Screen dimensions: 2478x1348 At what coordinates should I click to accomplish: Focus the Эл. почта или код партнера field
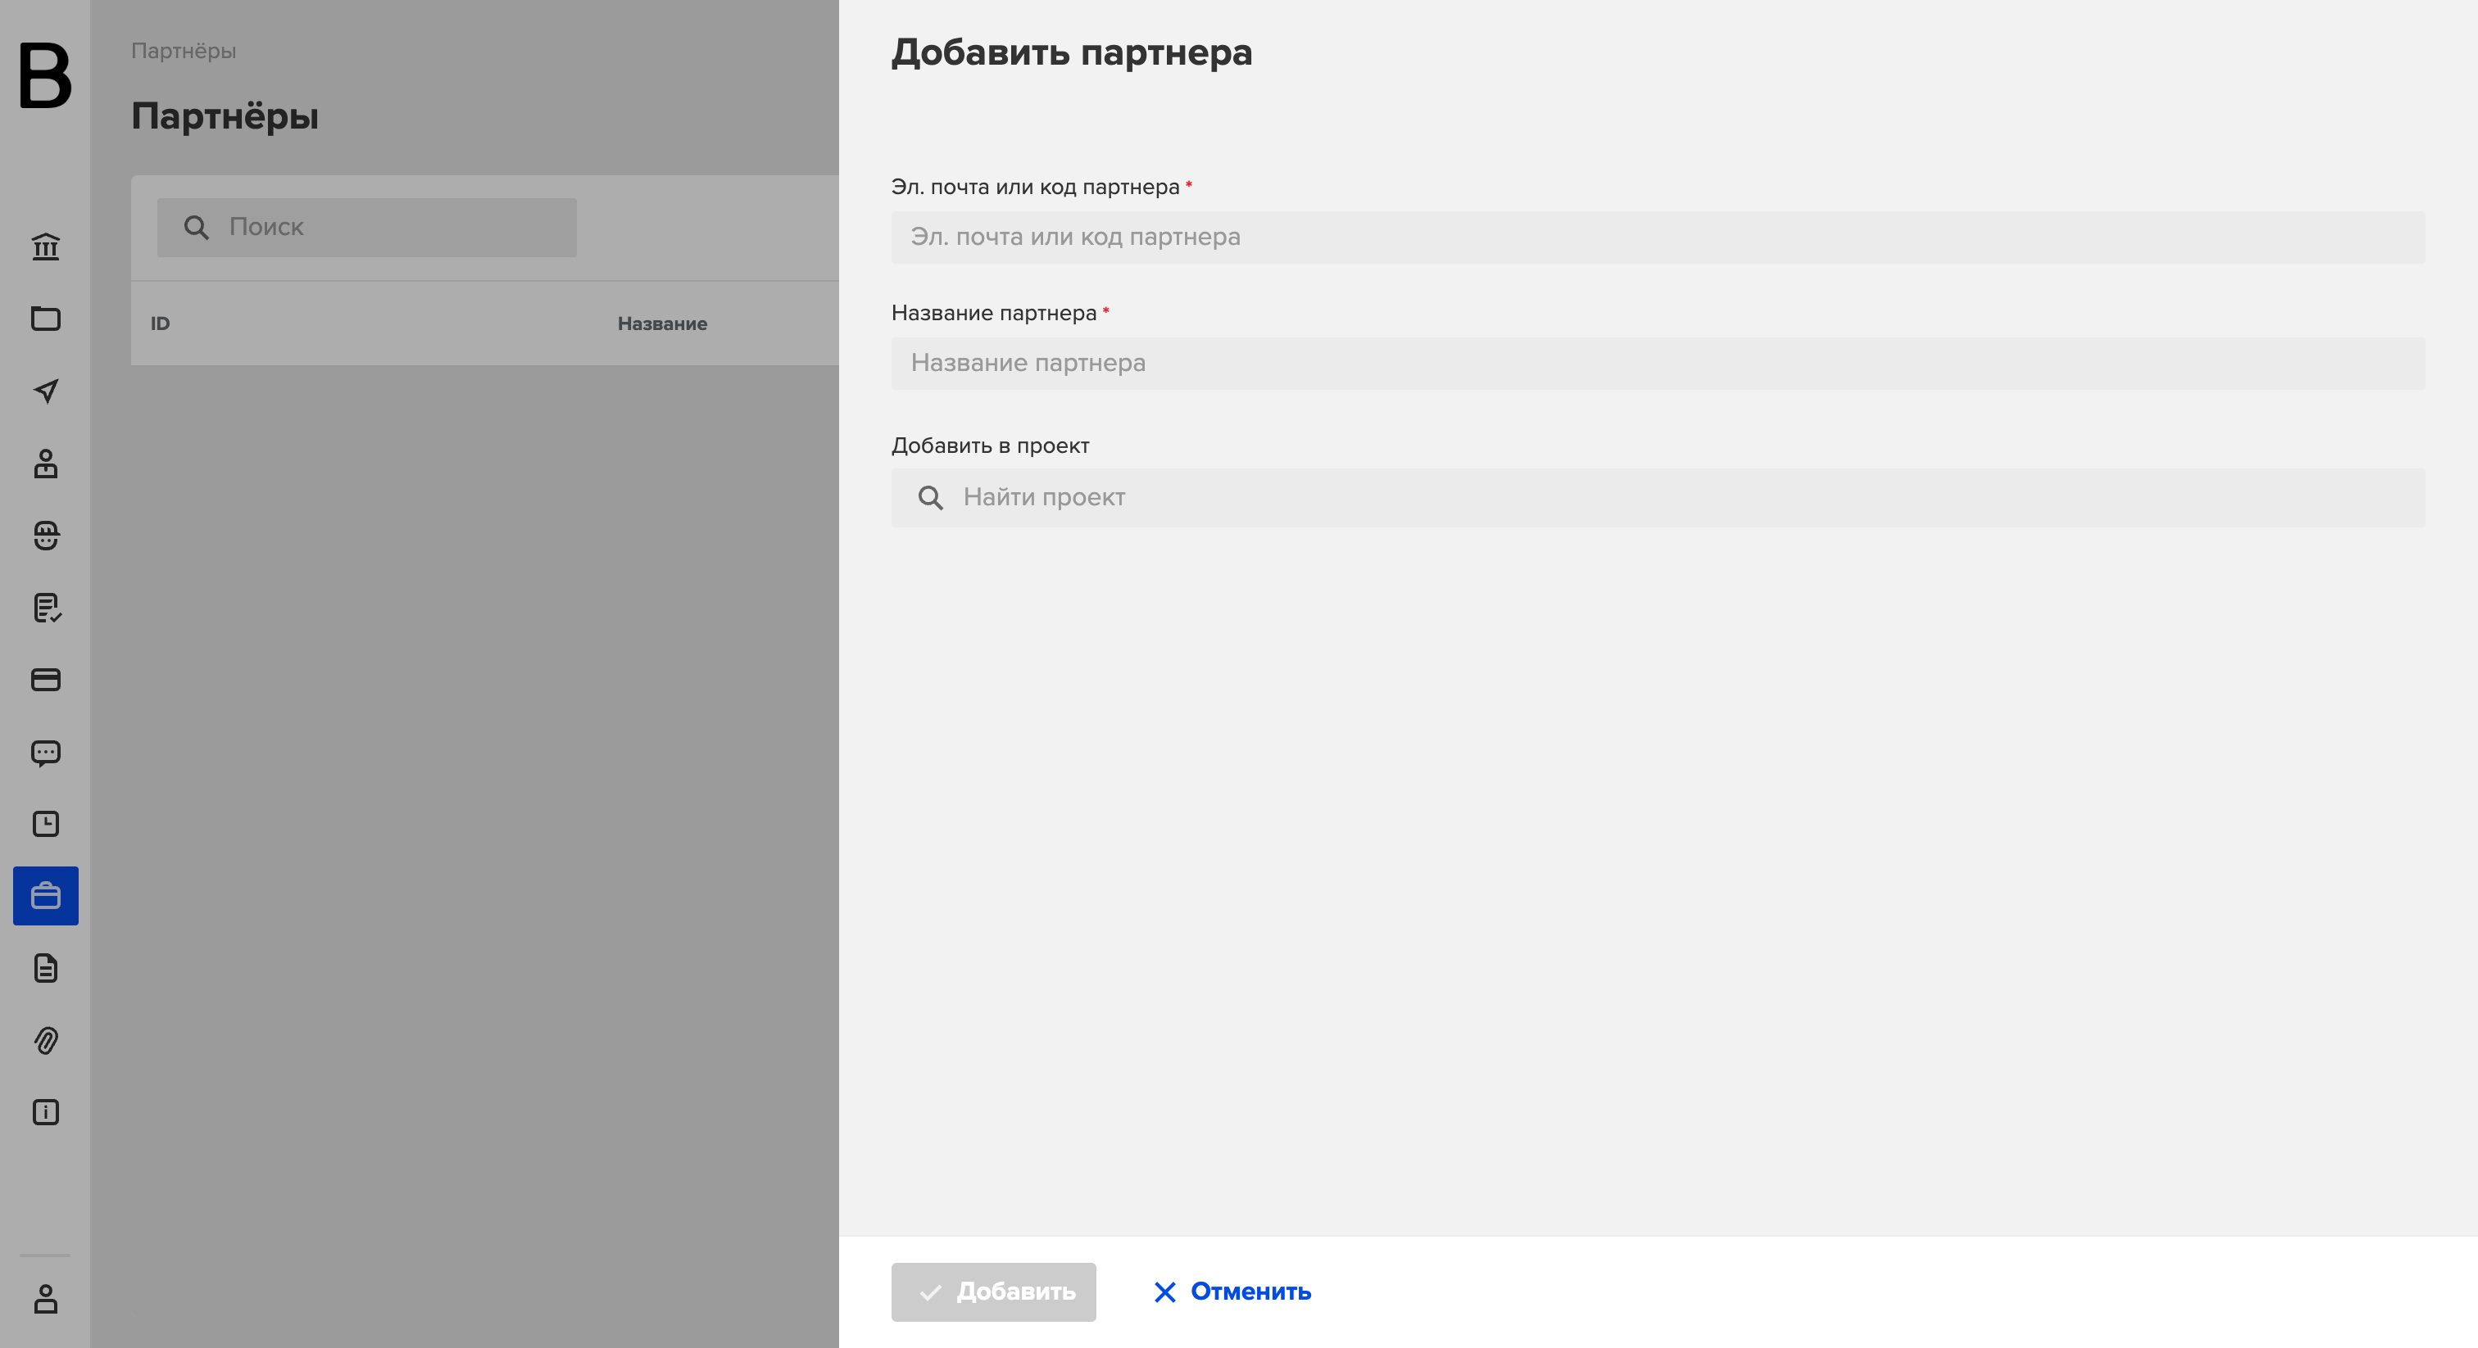[x=1658, y=237]
